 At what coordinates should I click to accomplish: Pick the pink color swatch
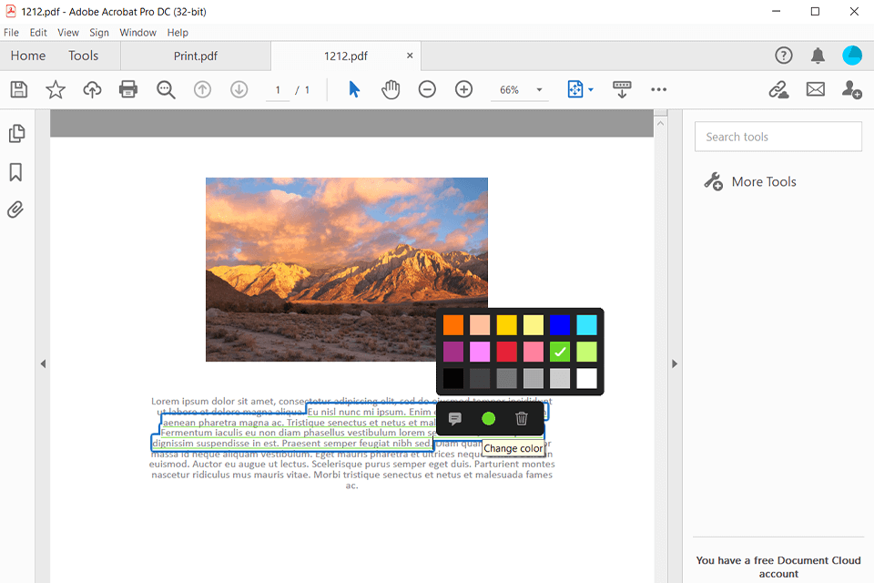click(534, 352)
